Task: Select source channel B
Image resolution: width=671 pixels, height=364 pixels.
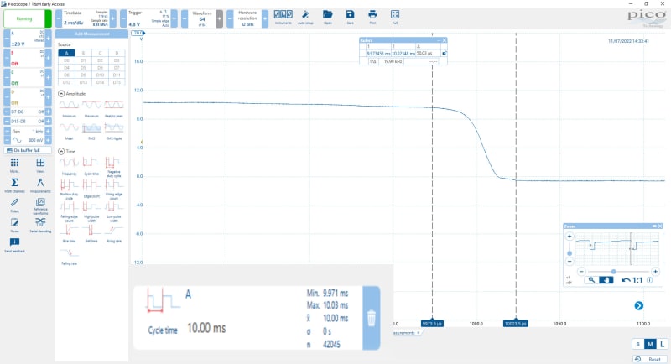Action: (83, 53)
